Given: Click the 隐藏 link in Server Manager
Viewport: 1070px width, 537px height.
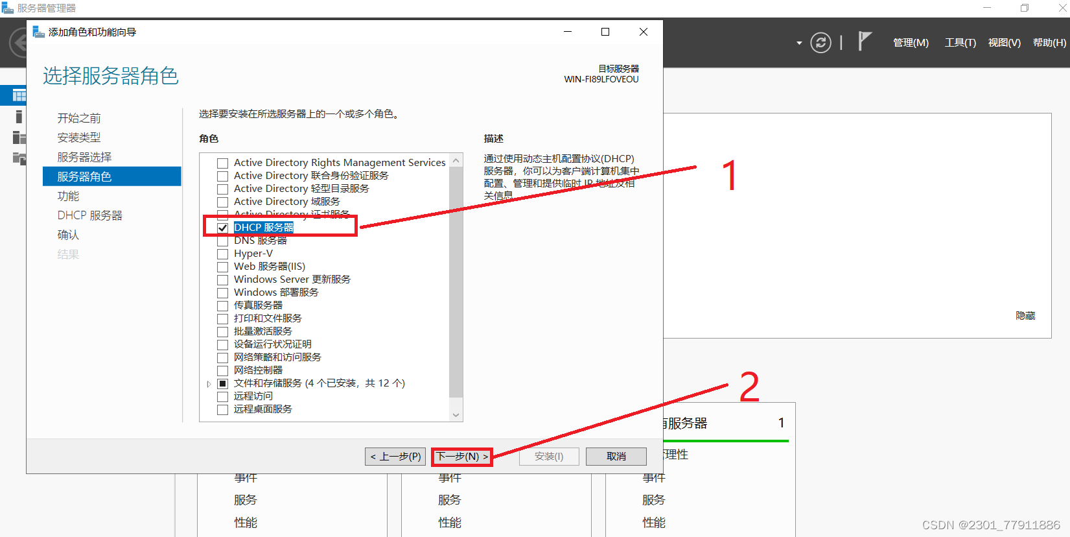Looking at the screenshot, I should (1025, 316).
